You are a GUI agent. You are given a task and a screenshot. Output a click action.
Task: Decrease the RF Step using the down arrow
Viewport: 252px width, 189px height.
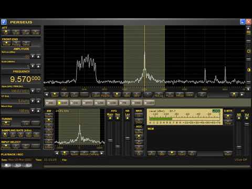[x=33, y=101]
